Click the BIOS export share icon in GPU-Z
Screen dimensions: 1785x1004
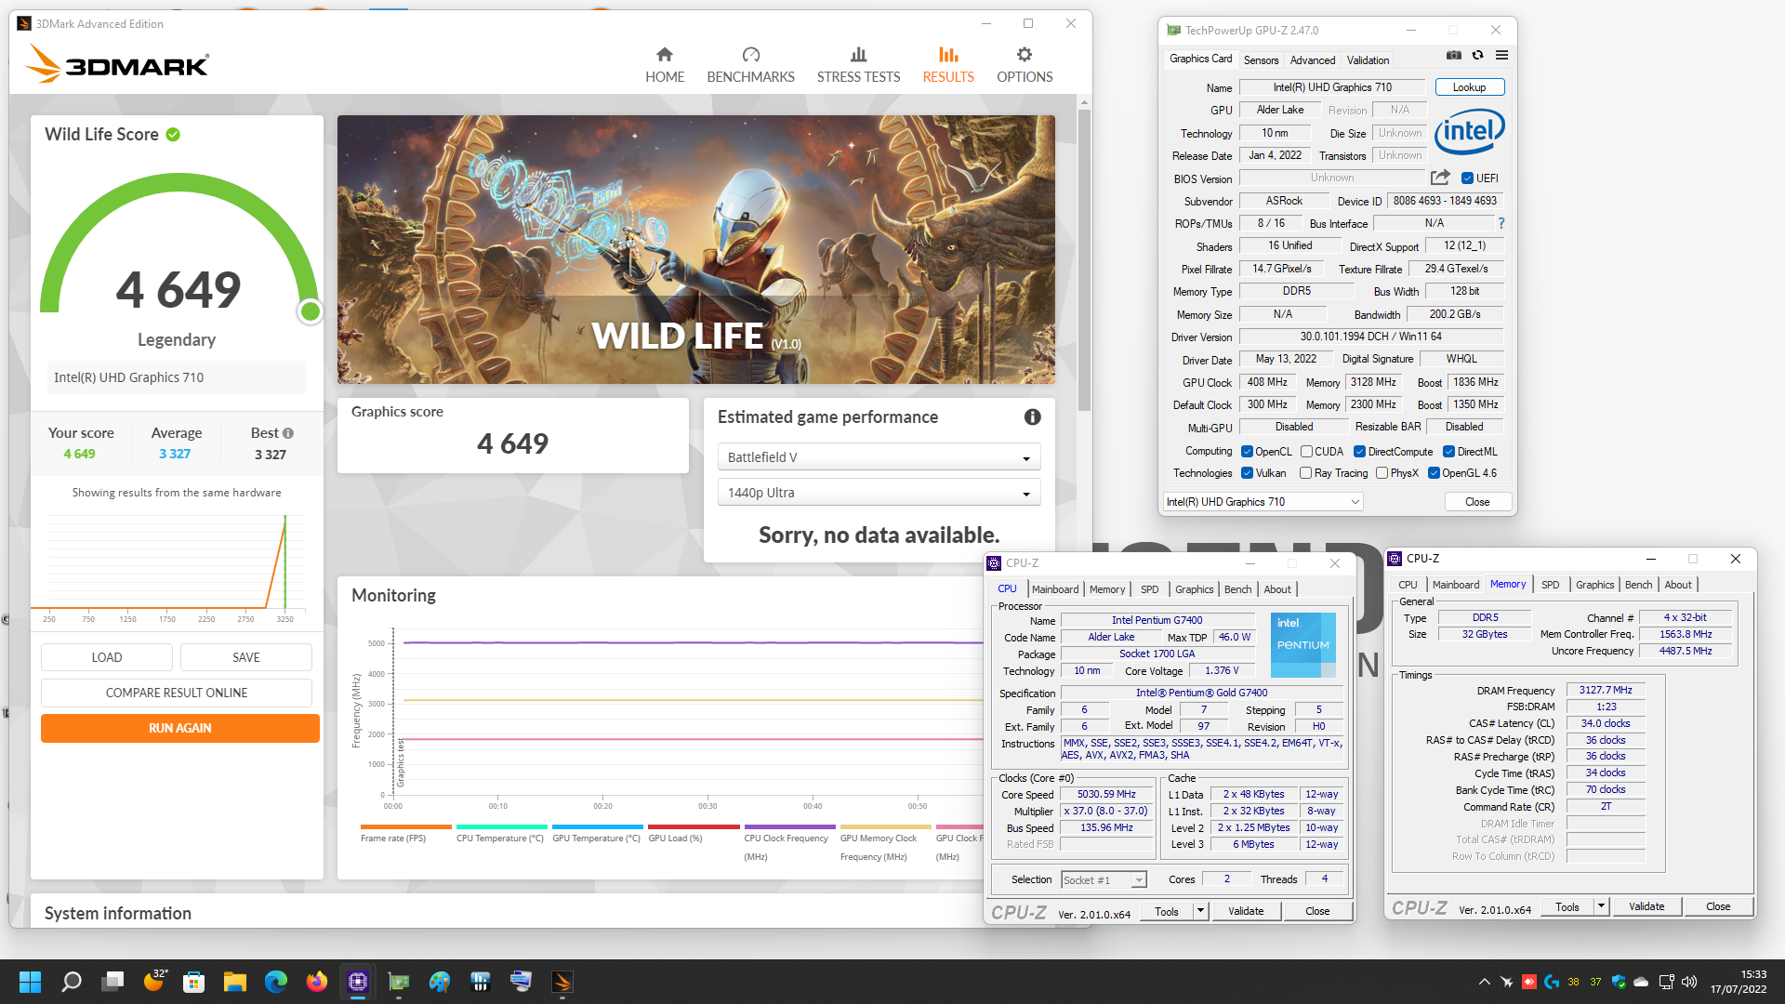[x=1440, y=178]
